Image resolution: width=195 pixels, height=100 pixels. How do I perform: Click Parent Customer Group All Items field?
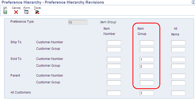[x=178, y=83]
